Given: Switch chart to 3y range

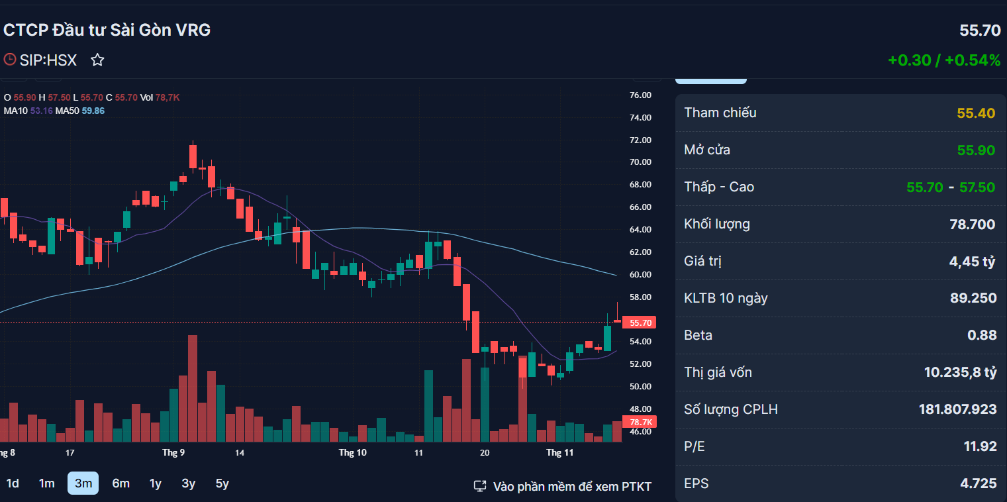Looking at the screenshot, I should (x=189, y=483).
